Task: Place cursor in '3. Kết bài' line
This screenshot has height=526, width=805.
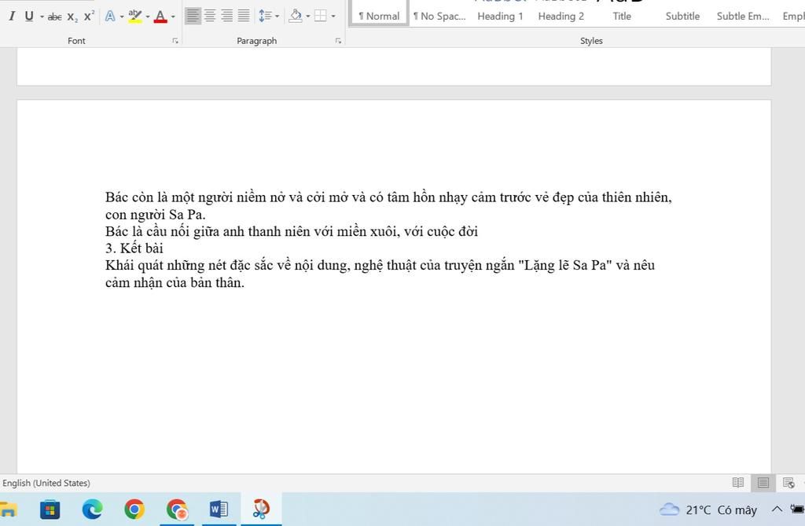Action: pos(134,248)
